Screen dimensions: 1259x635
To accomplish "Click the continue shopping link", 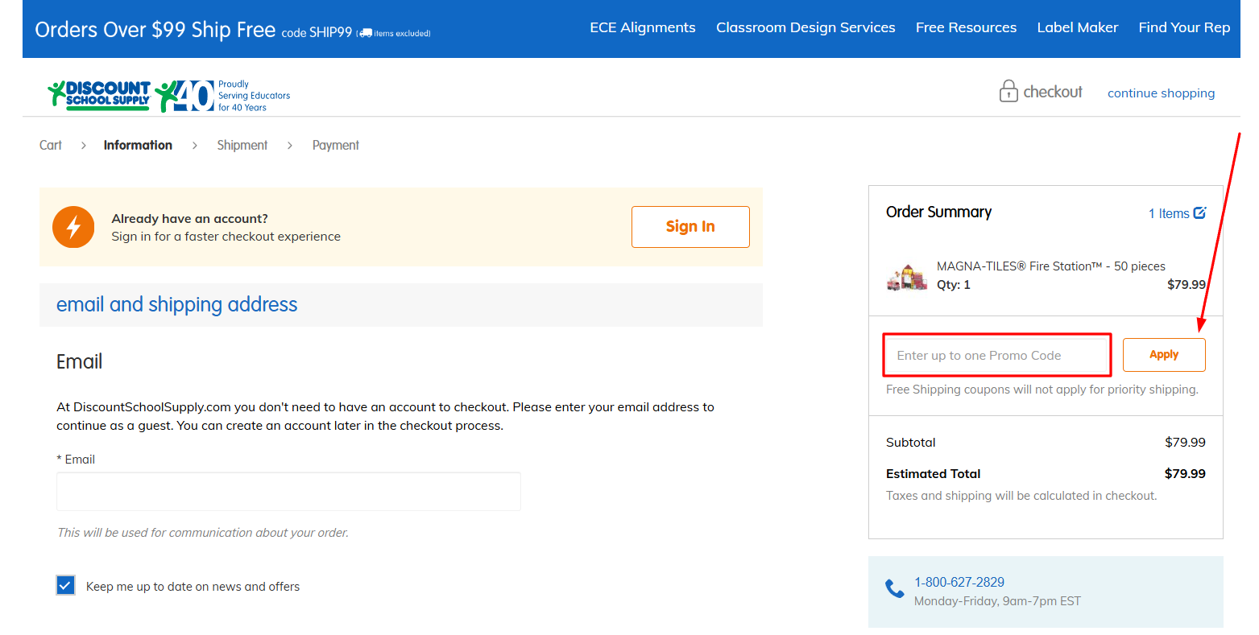I will (x=1161, y=93).
